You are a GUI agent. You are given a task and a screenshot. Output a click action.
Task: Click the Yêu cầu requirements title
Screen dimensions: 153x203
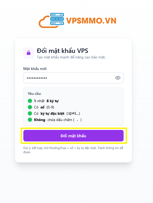pos(34,94)
